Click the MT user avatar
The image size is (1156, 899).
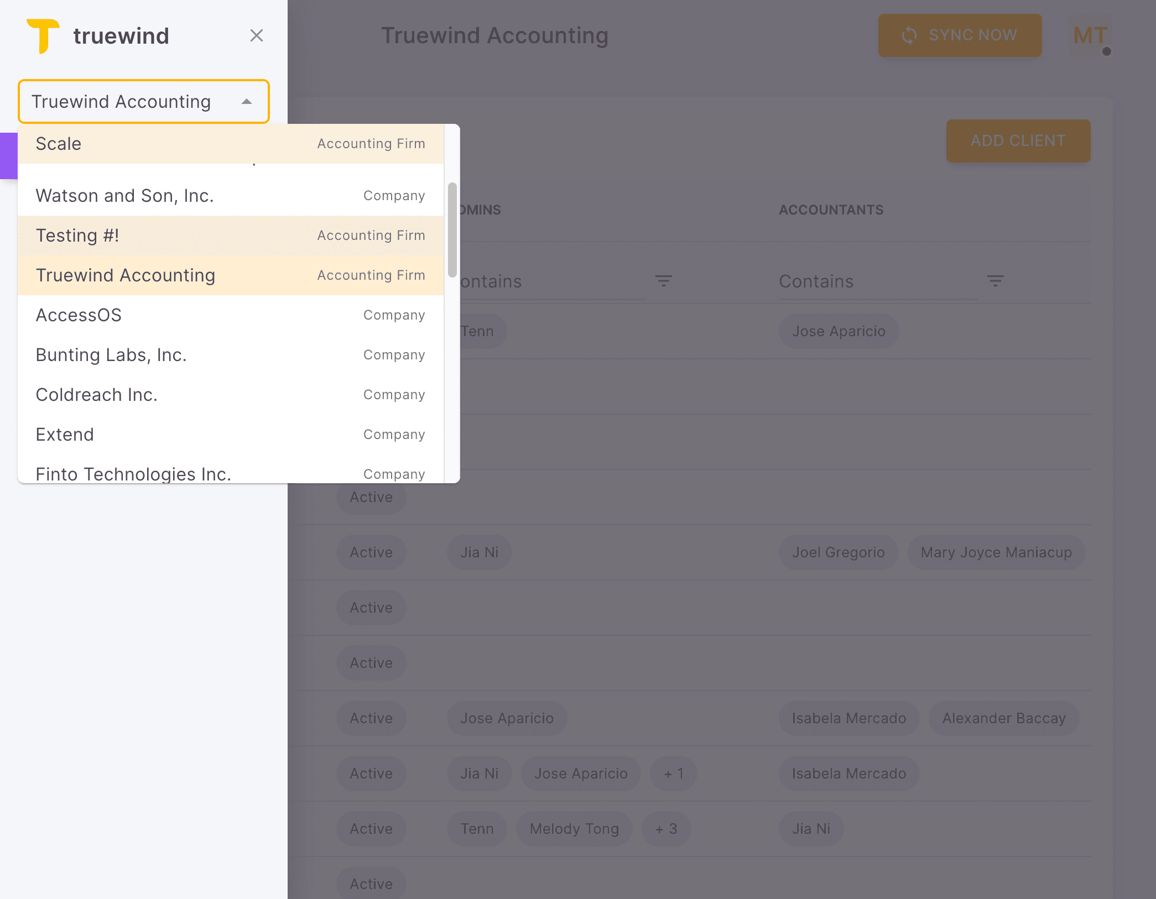(1089, 35)
